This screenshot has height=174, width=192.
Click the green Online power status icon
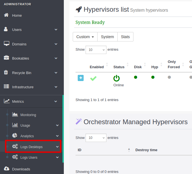tap(116, 78)
